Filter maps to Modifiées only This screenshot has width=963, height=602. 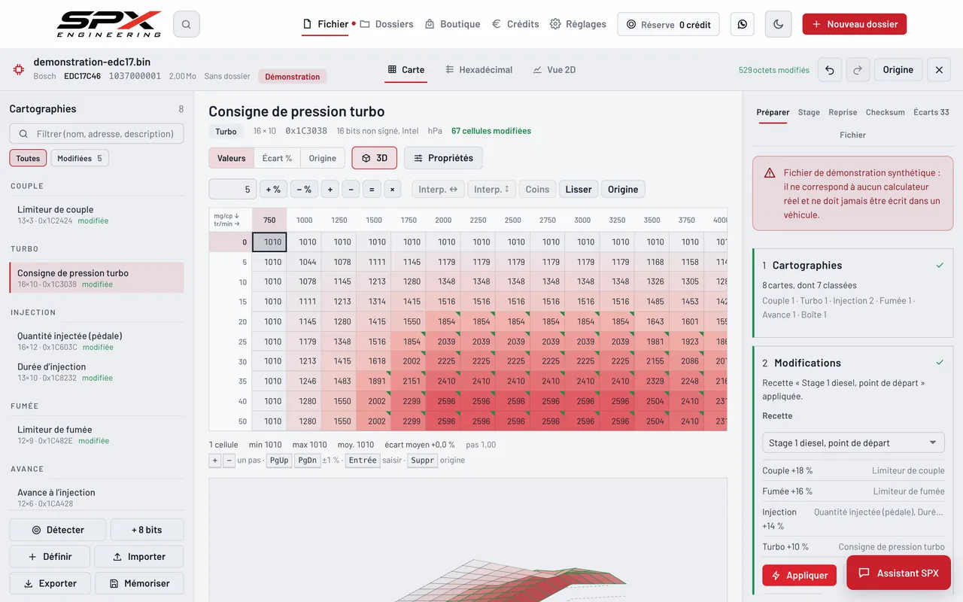80,158
